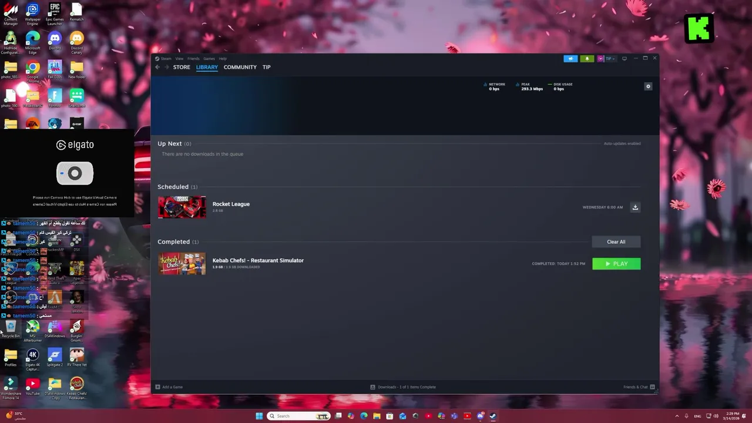
Task: Select MSI Afterburner desktop icon
Action: tap(32, 331)
